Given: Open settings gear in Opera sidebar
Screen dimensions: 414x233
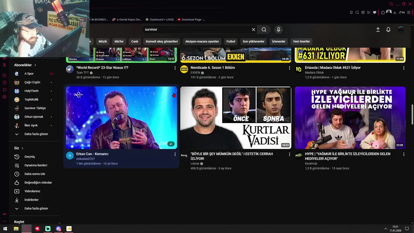Looking at the screenshot, I should point(4,97).
